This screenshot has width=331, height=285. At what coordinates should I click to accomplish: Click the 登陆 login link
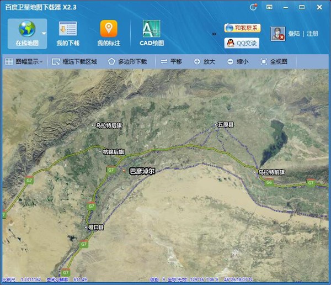coord(294,34)
